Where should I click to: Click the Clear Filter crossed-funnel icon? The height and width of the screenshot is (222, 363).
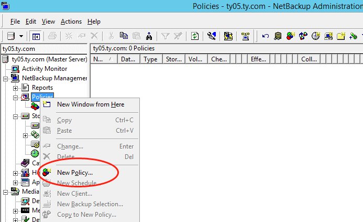pos(178,36)
